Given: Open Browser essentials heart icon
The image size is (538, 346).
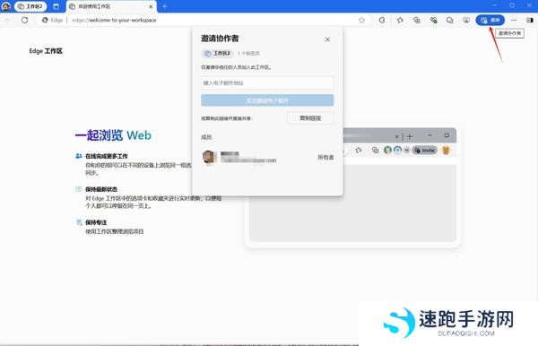Looking at the screenshot, I should [x=433, y=21].
